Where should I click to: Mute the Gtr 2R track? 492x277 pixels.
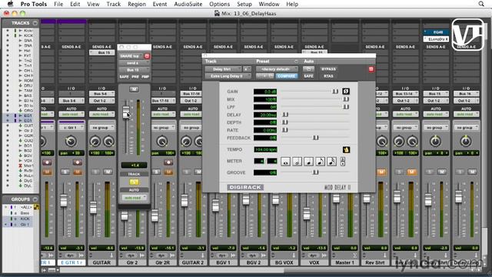(x=168, y=172)
